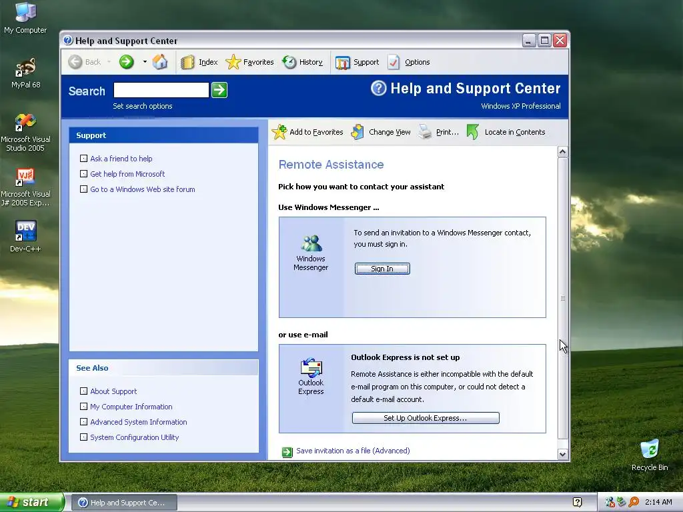
Task: Go forward with the green arrow button
Action: coord(126,62)
